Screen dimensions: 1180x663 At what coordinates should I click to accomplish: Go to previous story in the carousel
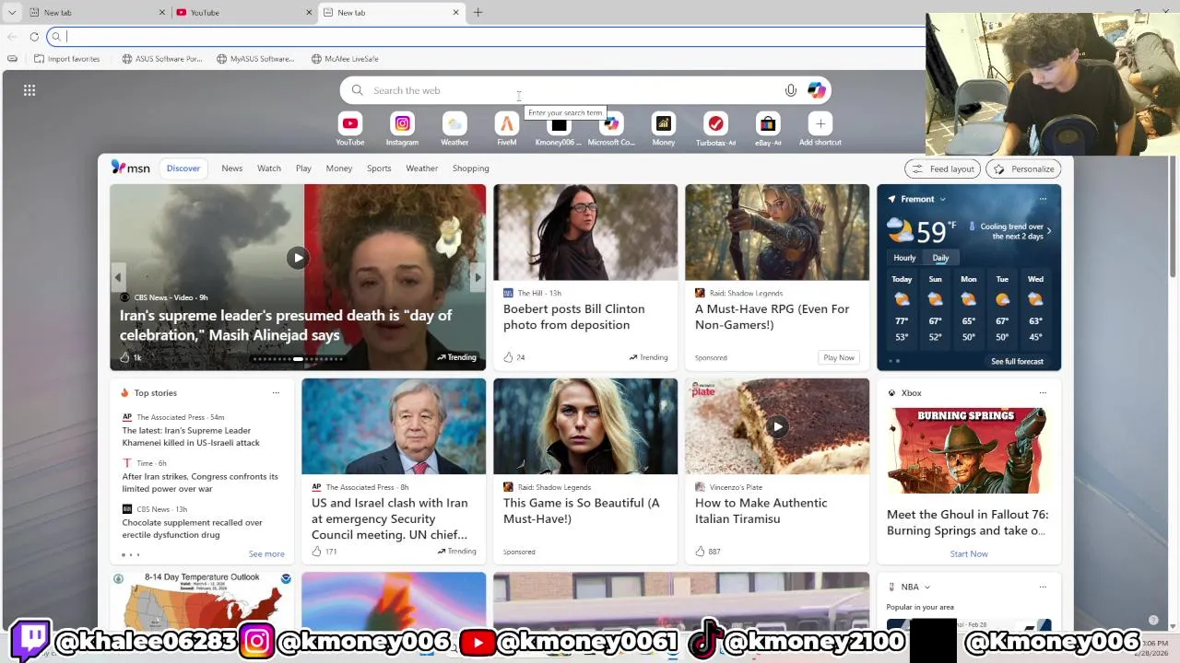coord(118,277)
